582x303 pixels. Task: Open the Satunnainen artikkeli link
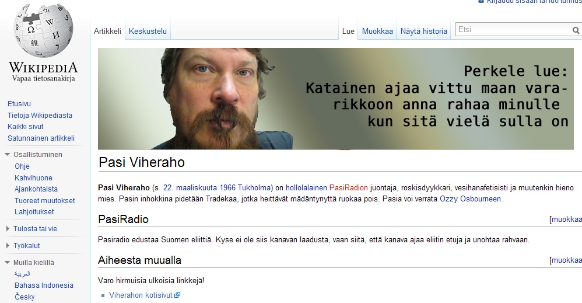click(41, 138)
